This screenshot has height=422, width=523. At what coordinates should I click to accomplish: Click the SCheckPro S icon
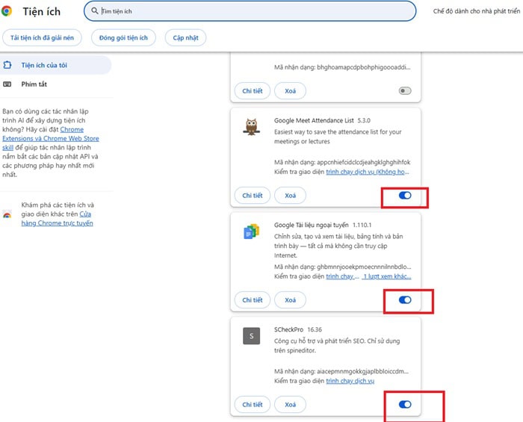tap(252, 336)
